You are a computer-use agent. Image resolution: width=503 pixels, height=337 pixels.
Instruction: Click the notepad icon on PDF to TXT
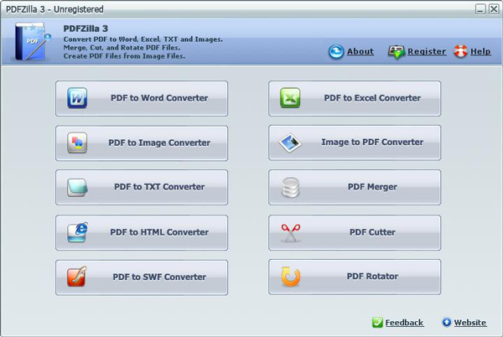point(77,187)
